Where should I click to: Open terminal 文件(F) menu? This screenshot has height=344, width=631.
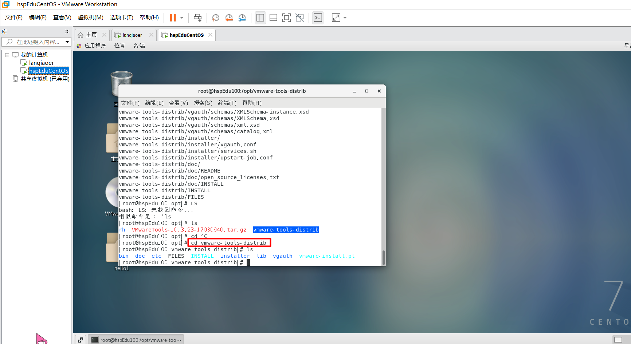click(130, 103)
